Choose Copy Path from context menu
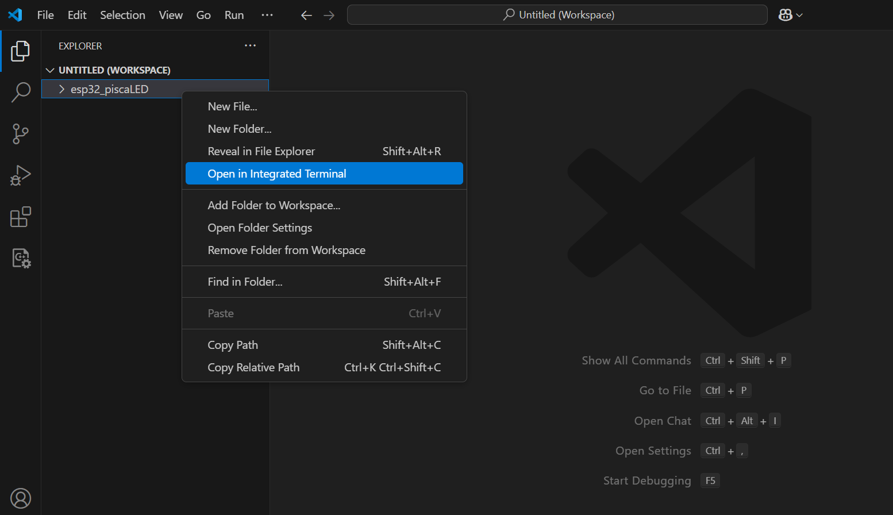 click(x=324, y=345)
